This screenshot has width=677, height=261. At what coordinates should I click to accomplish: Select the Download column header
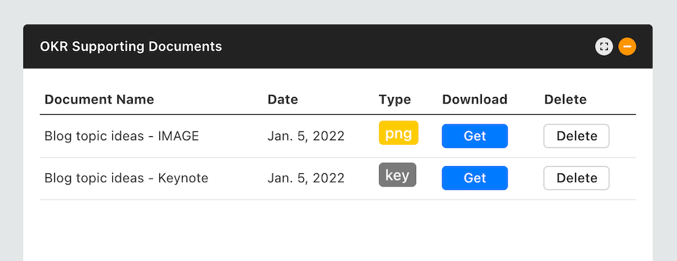click(x=475, y=100)
